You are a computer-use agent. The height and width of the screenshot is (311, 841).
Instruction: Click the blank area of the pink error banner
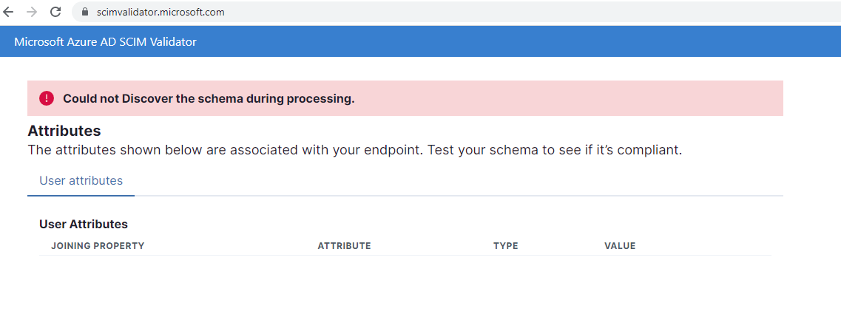[569, 98]
